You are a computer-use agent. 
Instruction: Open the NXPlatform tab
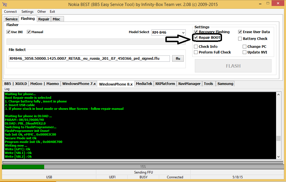coord(165,84)
